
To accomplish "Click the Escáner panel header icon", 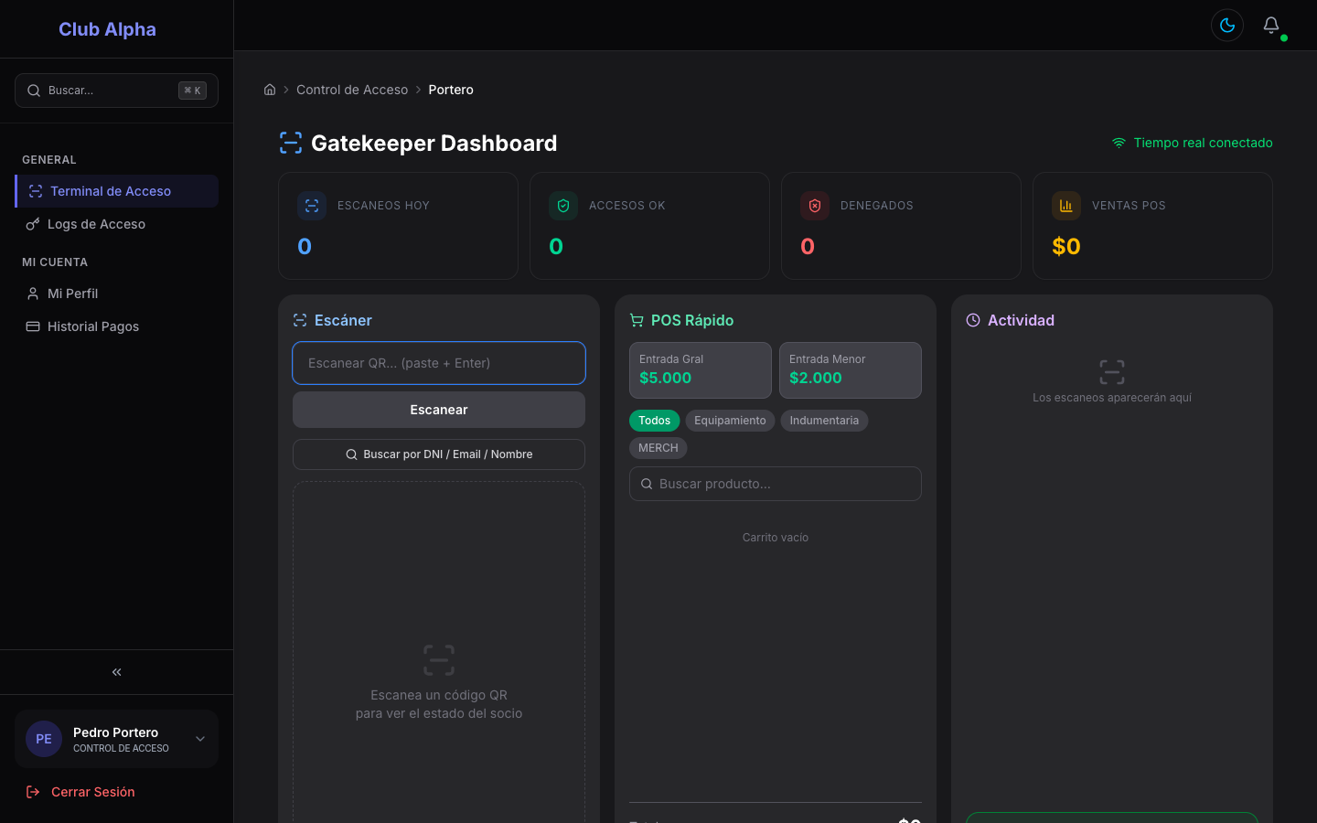I will [x=300, y=320].
